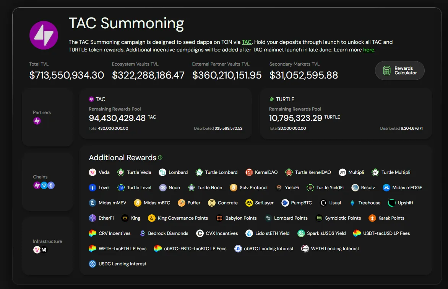The image size is (448, 289).
Task: Click the Veda infrastructure icon
Action: tap(37, 250)
